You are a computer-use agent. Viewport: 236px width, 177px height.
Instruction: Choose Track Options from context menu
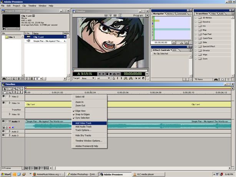[x=90, y=130]
